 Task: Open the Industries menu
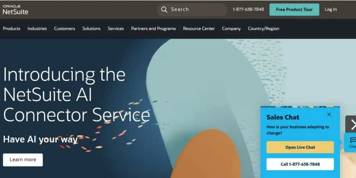point(37,29)
